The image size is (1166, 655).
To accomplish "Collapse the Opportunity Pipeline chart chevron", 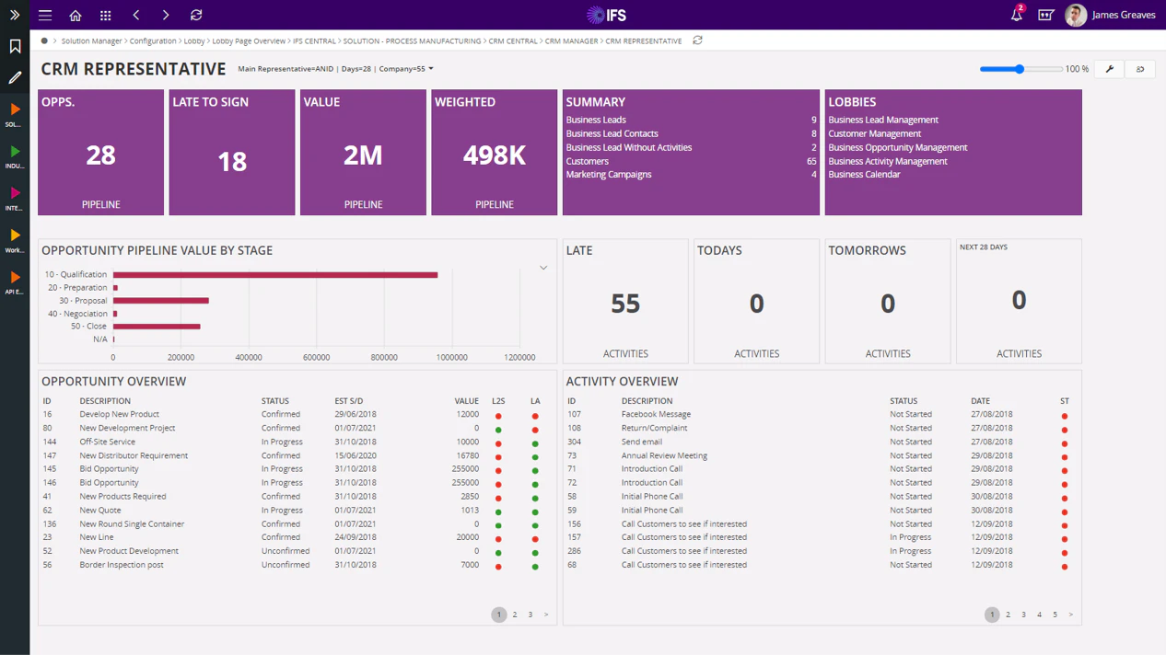I will pyautogui.click(x=543, y=267).
